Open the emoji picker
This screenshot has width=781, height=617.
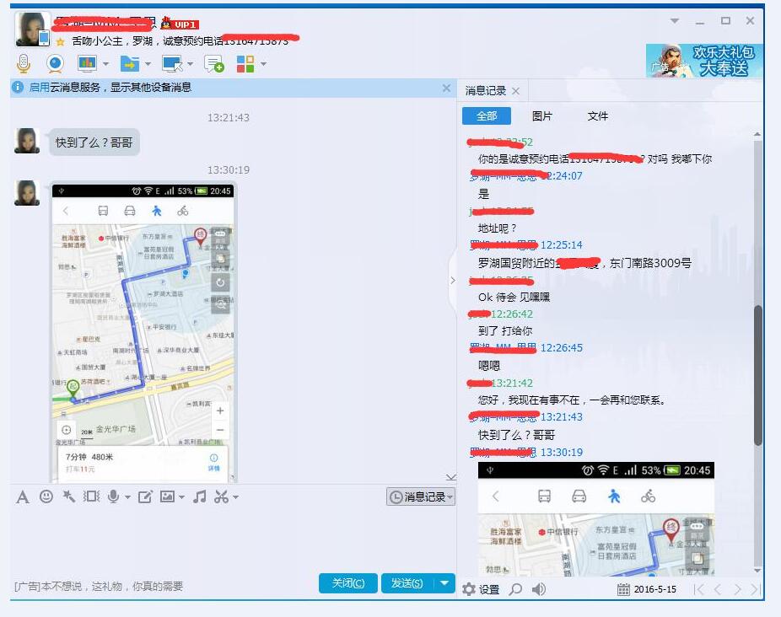coord(47,496)
